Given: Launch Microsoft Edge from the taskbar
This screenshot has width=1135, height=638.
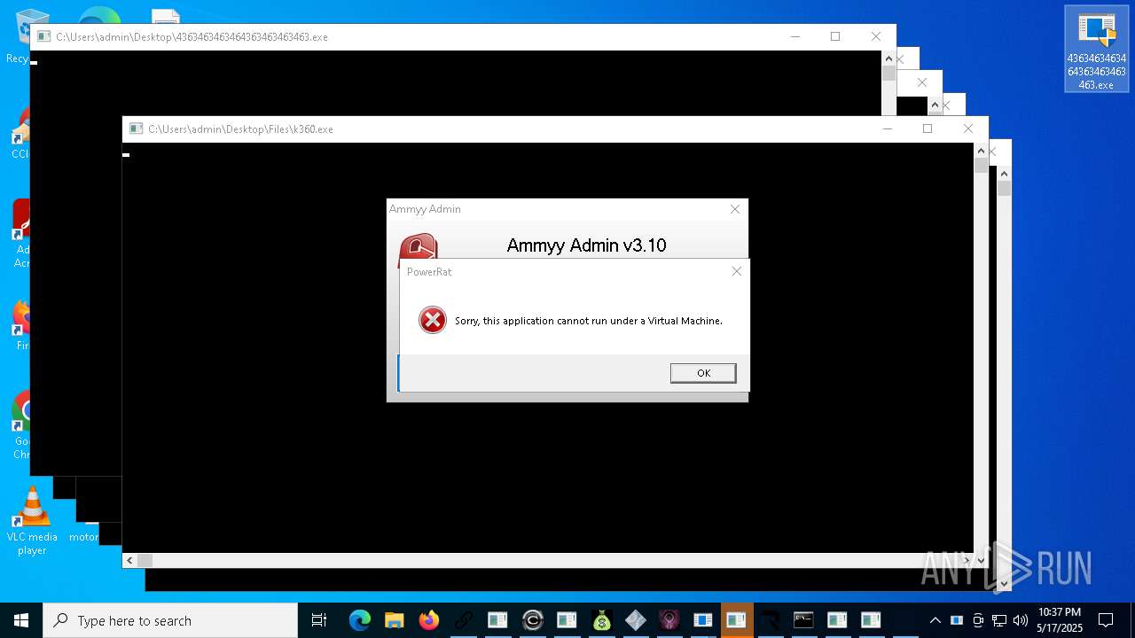Looking at the screenshot, I should (359, 620).
